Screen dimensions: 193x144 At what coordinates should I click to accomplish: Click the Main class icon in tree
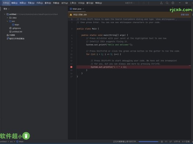(13, 24)
